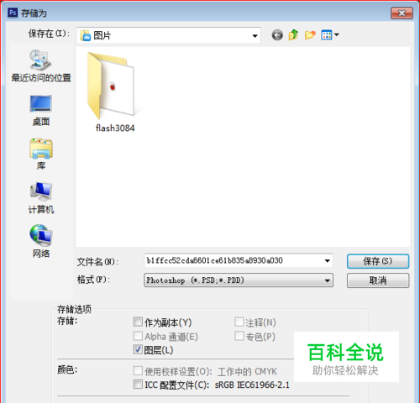Go to Desktop (桌面) location
Image resolution: width=420 pixels, height=403 pixels.
[x=41, y=111]
